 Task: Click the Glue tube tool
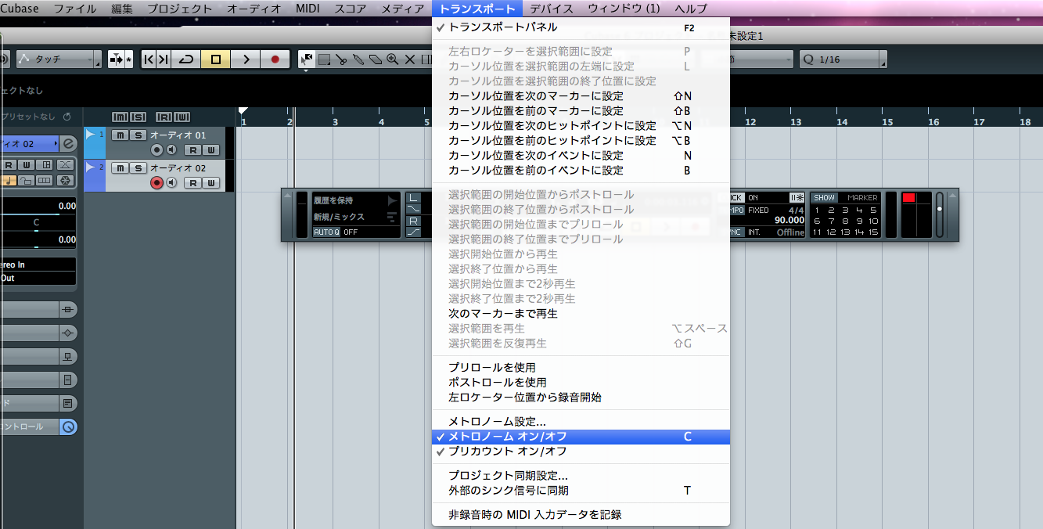point(358,59)
